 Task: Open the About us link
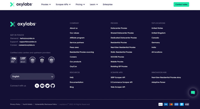(x=74, y=28)
